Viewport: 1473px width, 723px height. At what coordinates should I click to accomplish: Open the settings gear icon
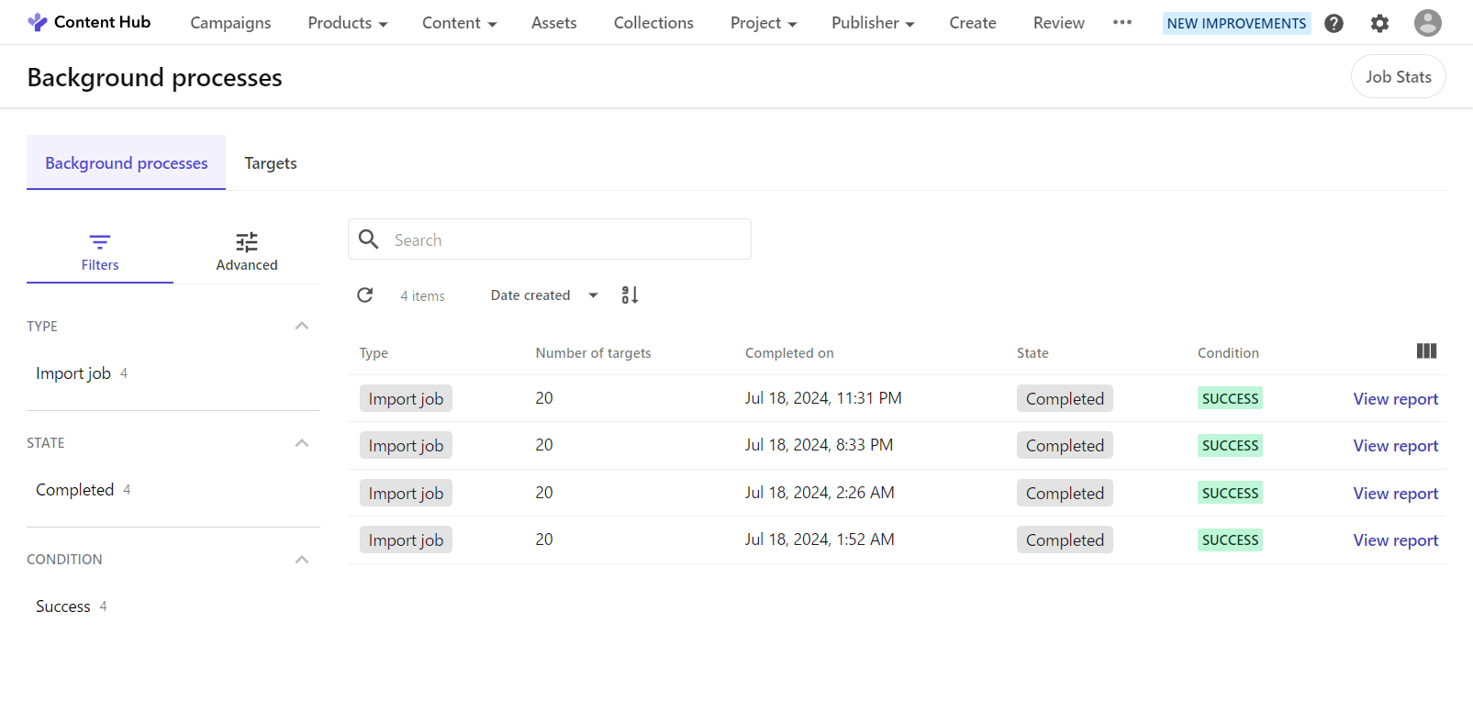pos(1379,23)
